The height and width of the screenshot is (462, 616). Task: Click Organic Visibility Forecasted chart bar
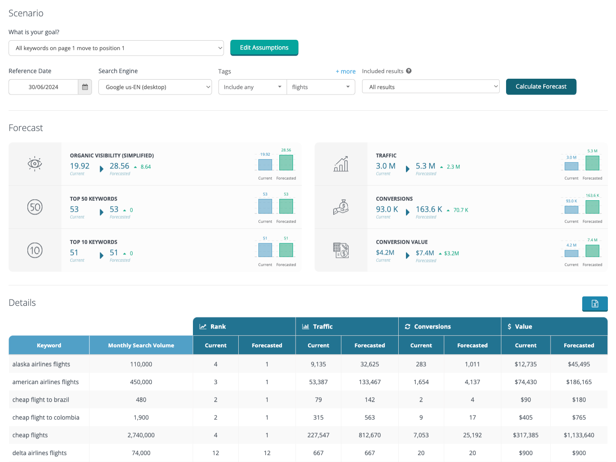[x=286, y=163]
